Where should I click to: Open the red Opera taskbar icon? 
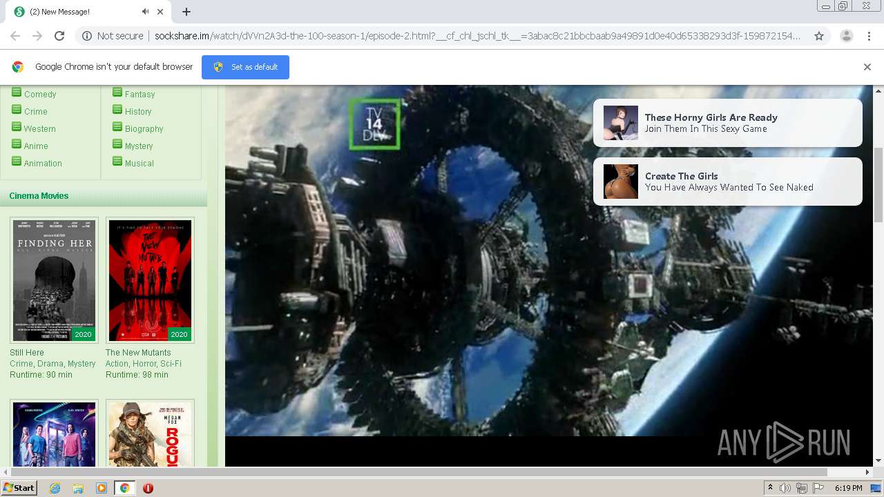(x=148, y=488)
